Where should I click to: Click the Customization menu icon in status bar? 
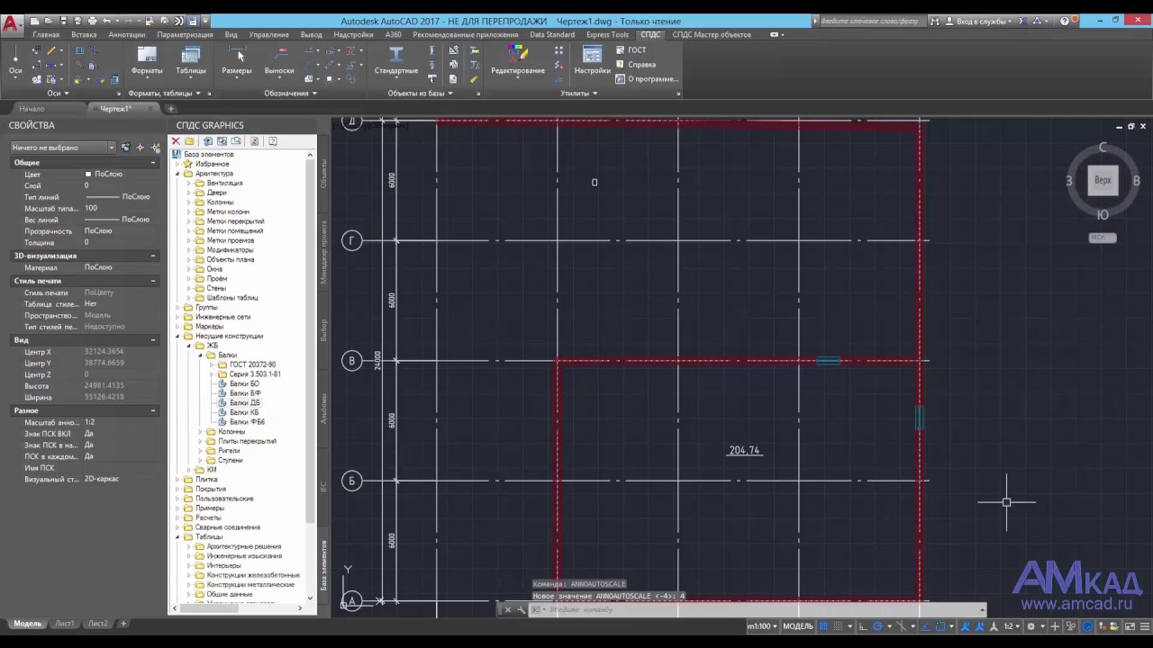click(1144, 626)
